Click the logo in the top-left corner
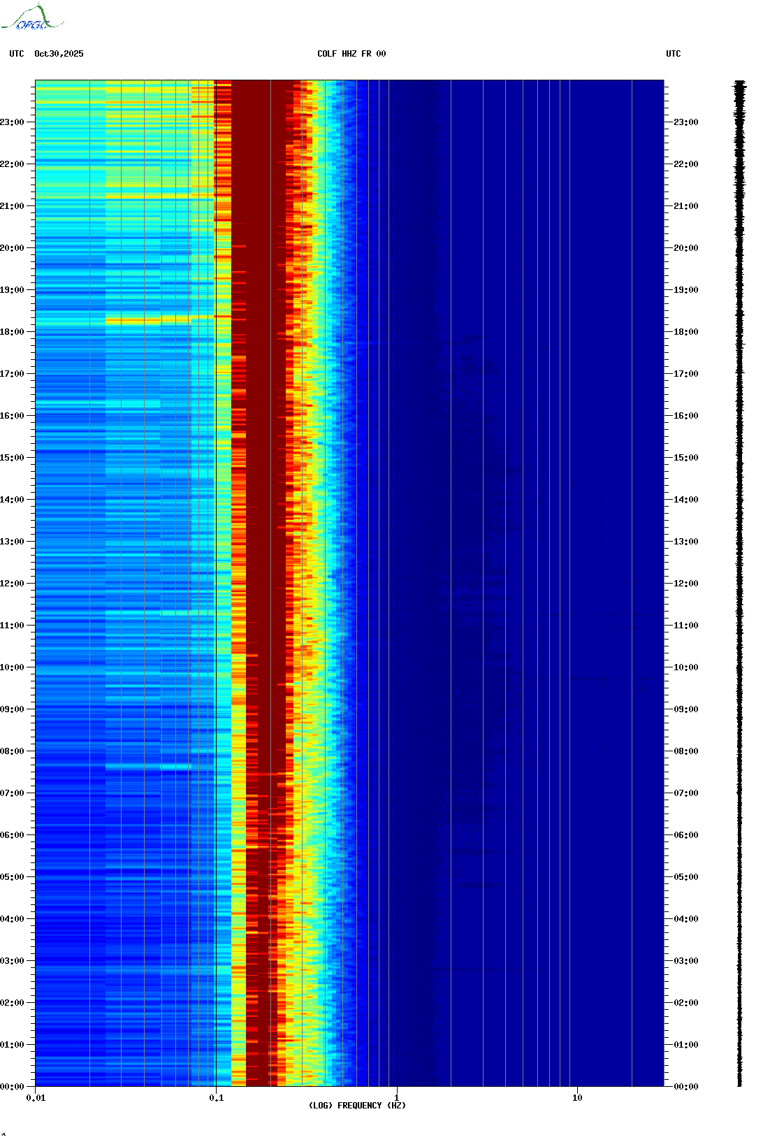The width and height of the screenshot is (770, 1142). 32,18
